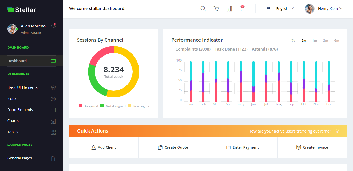Toggle the Not Assigned legend item
The width and height of the screenshot is (353, 171).
(113, 106)
